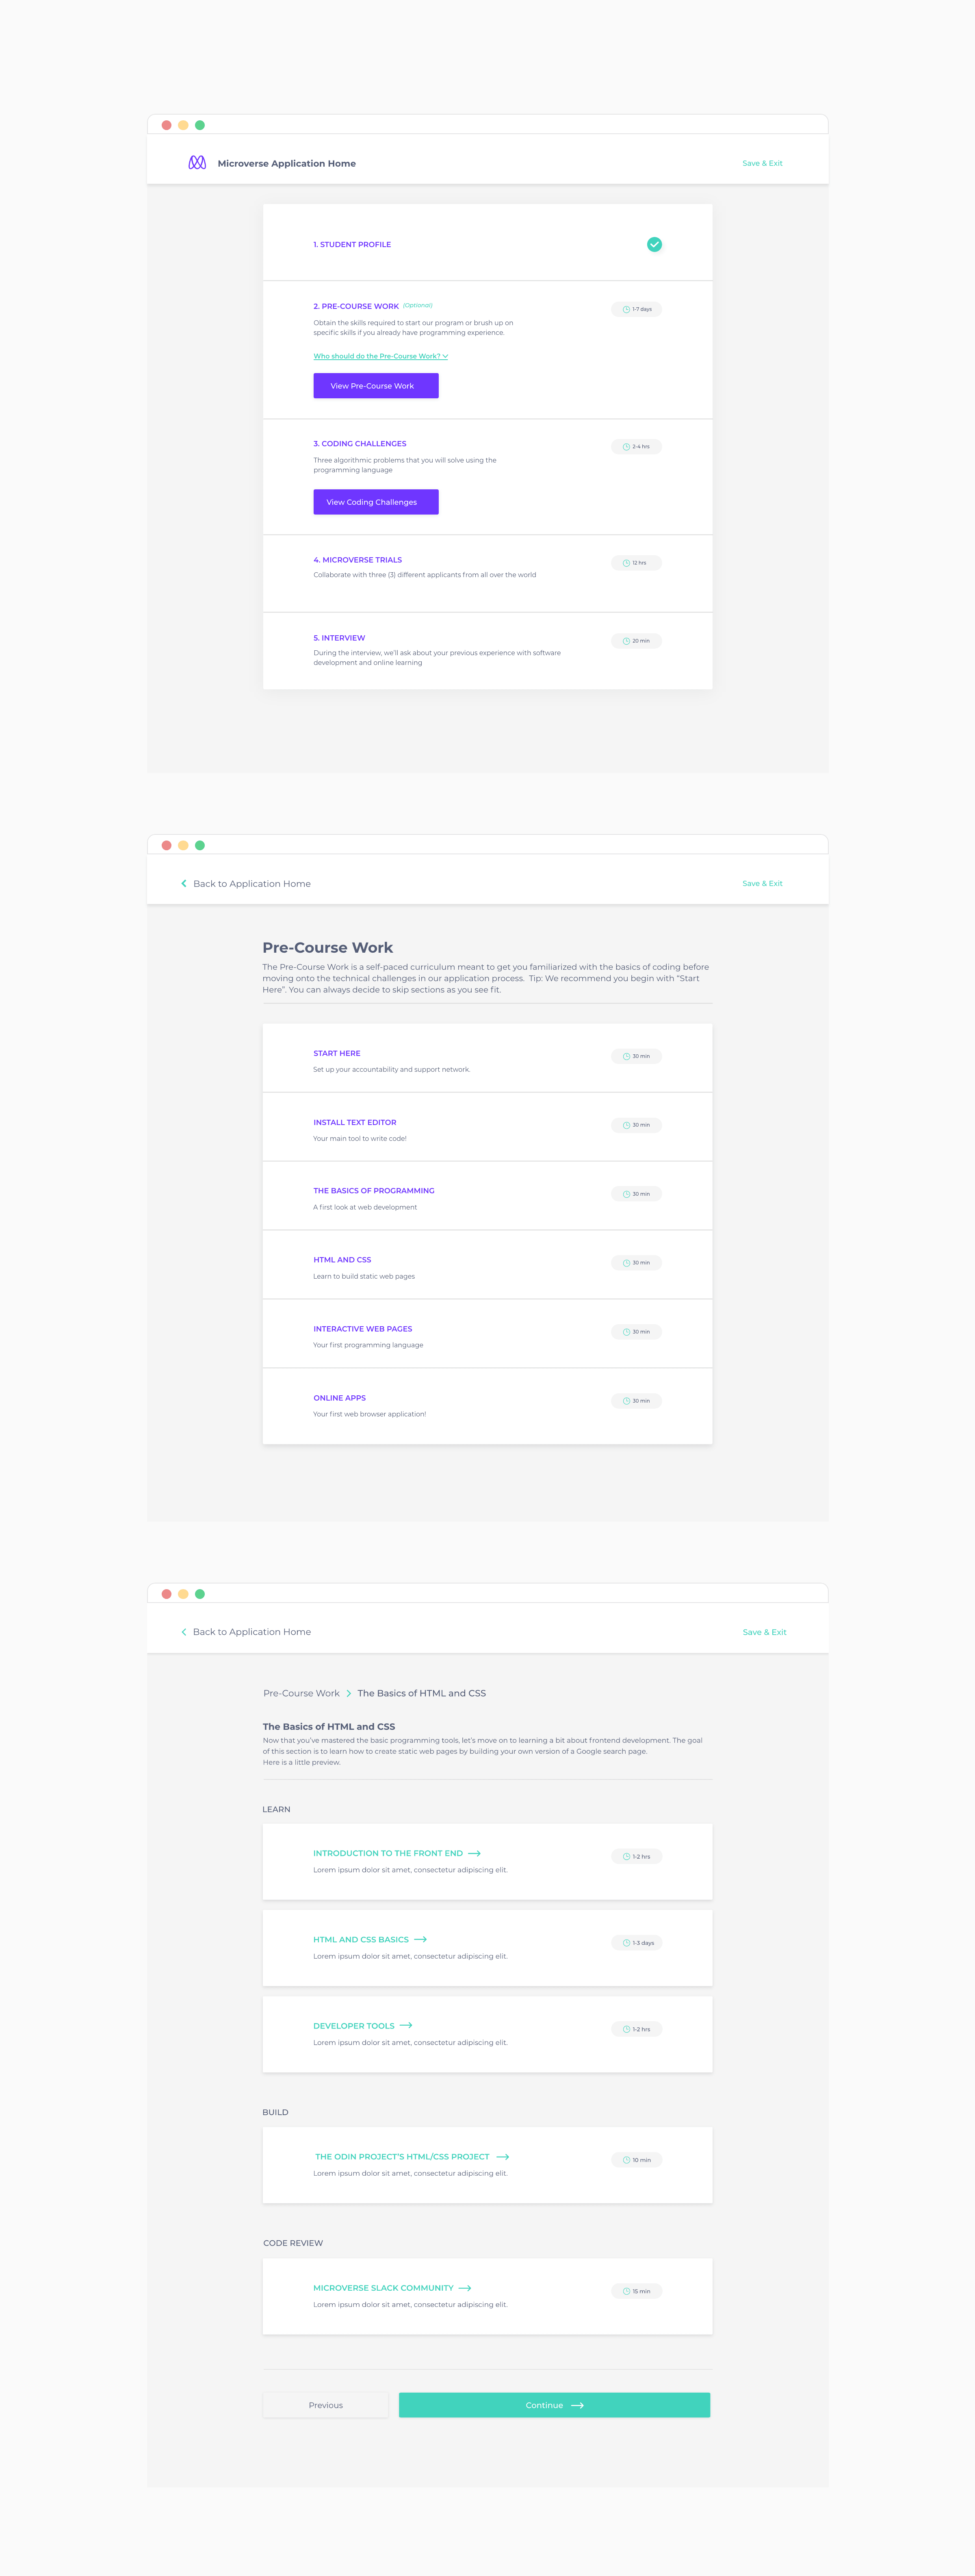Open THE BASICS OF PROGRAMMING section

pos(374,1191)
